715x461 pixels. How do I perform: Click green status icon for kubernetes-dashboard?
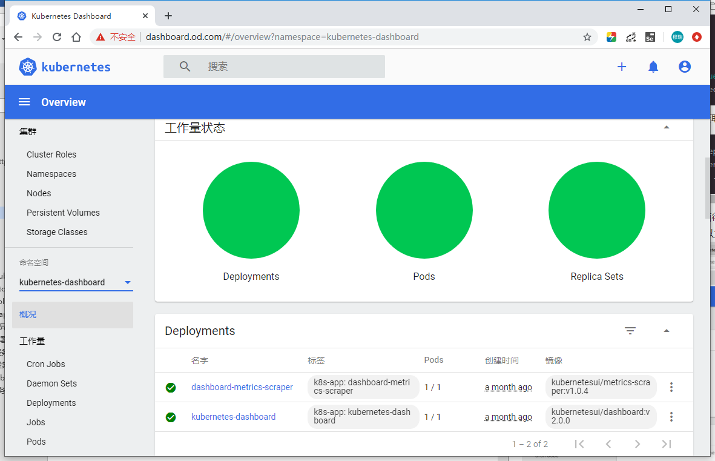(171, 417)
